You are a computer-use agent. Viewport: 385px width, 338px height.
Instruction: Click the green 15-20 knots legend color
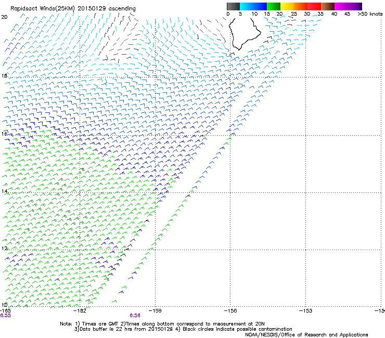[x=274, y=6]
